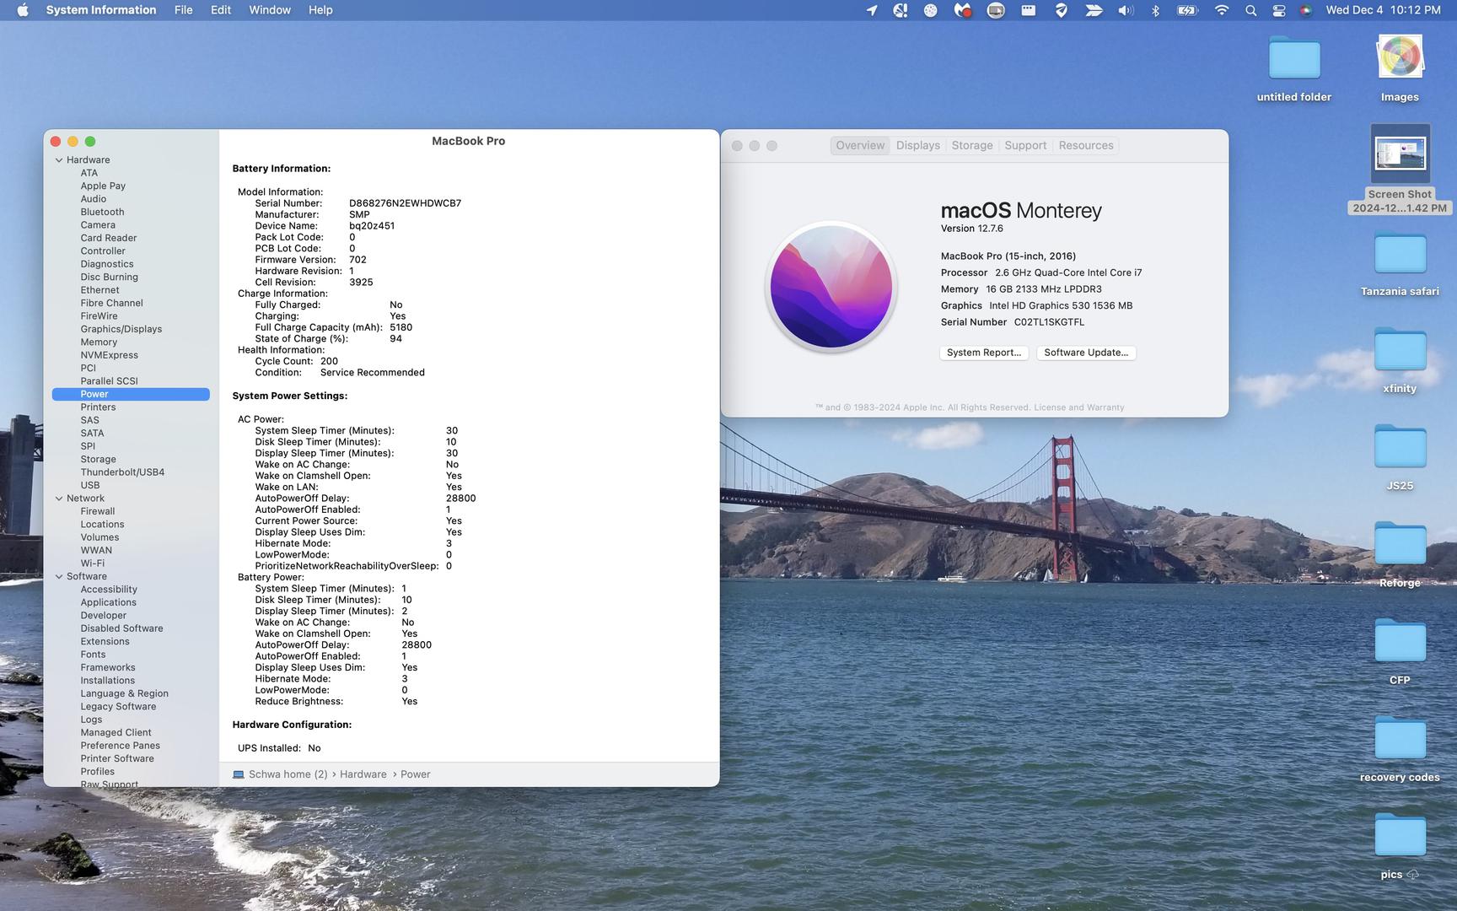Image resolution: width=1457 pixels, height=911 pixels.
Task: Click Schwa home (2) in path bar
Action: [288, 774]
